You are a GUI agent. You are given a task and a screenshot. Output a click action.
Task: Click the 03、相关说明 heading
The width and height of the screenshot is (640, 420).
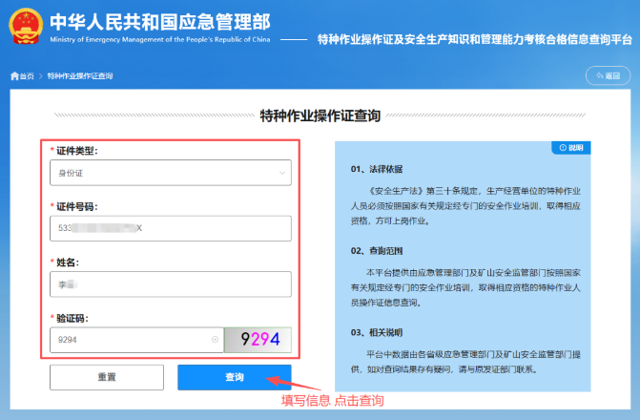(x=379, y=331)
